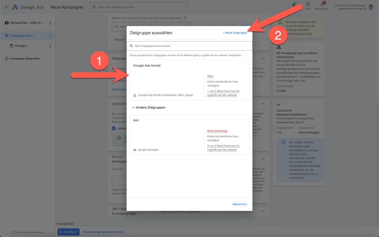Collapse the Ziel auf Anzeigengruppe chevron
This screenshot has height=237, width=379.
(x=263, y=159)
